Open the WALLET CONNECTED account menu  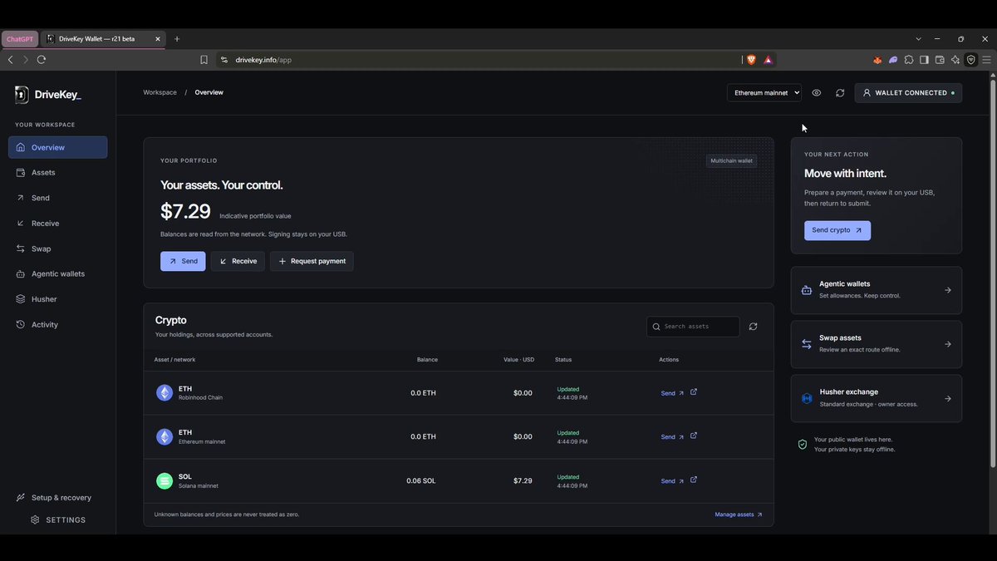[x=908, y=93]
